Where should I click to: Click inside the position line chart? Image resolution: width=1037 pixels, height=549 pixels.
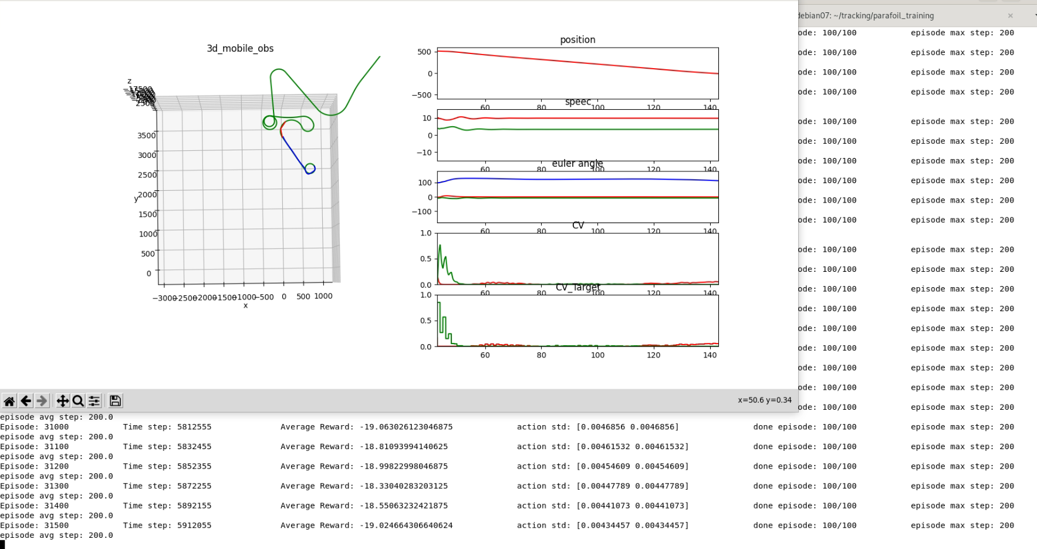click(x=577, y=73)
